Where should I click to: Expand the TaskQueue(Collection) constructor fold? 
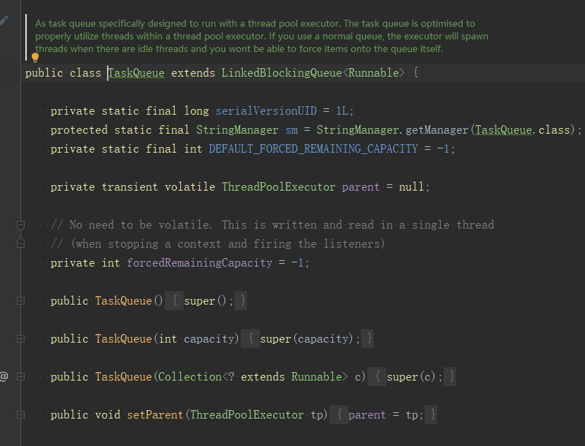[x=21, y=376]
